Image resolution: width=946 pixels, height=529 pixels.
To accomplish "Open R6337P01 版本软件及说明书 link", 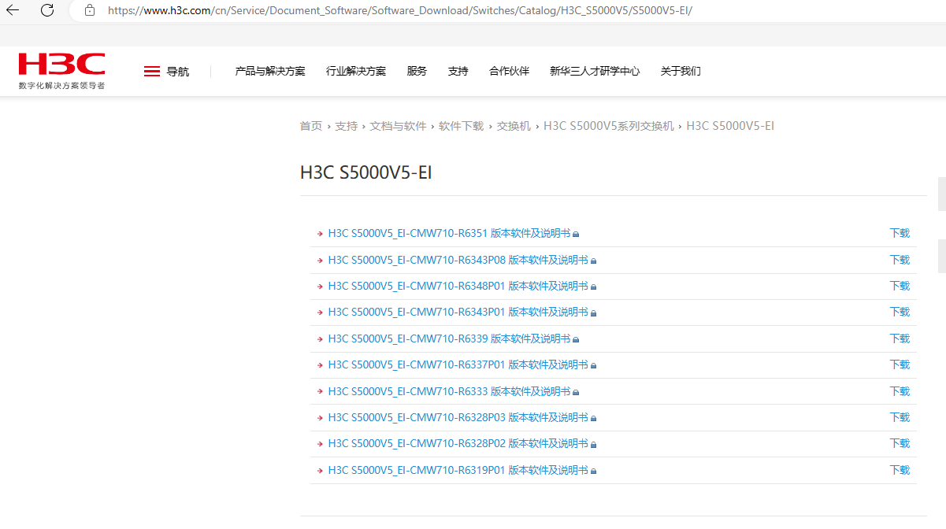I will coord(458,364).
